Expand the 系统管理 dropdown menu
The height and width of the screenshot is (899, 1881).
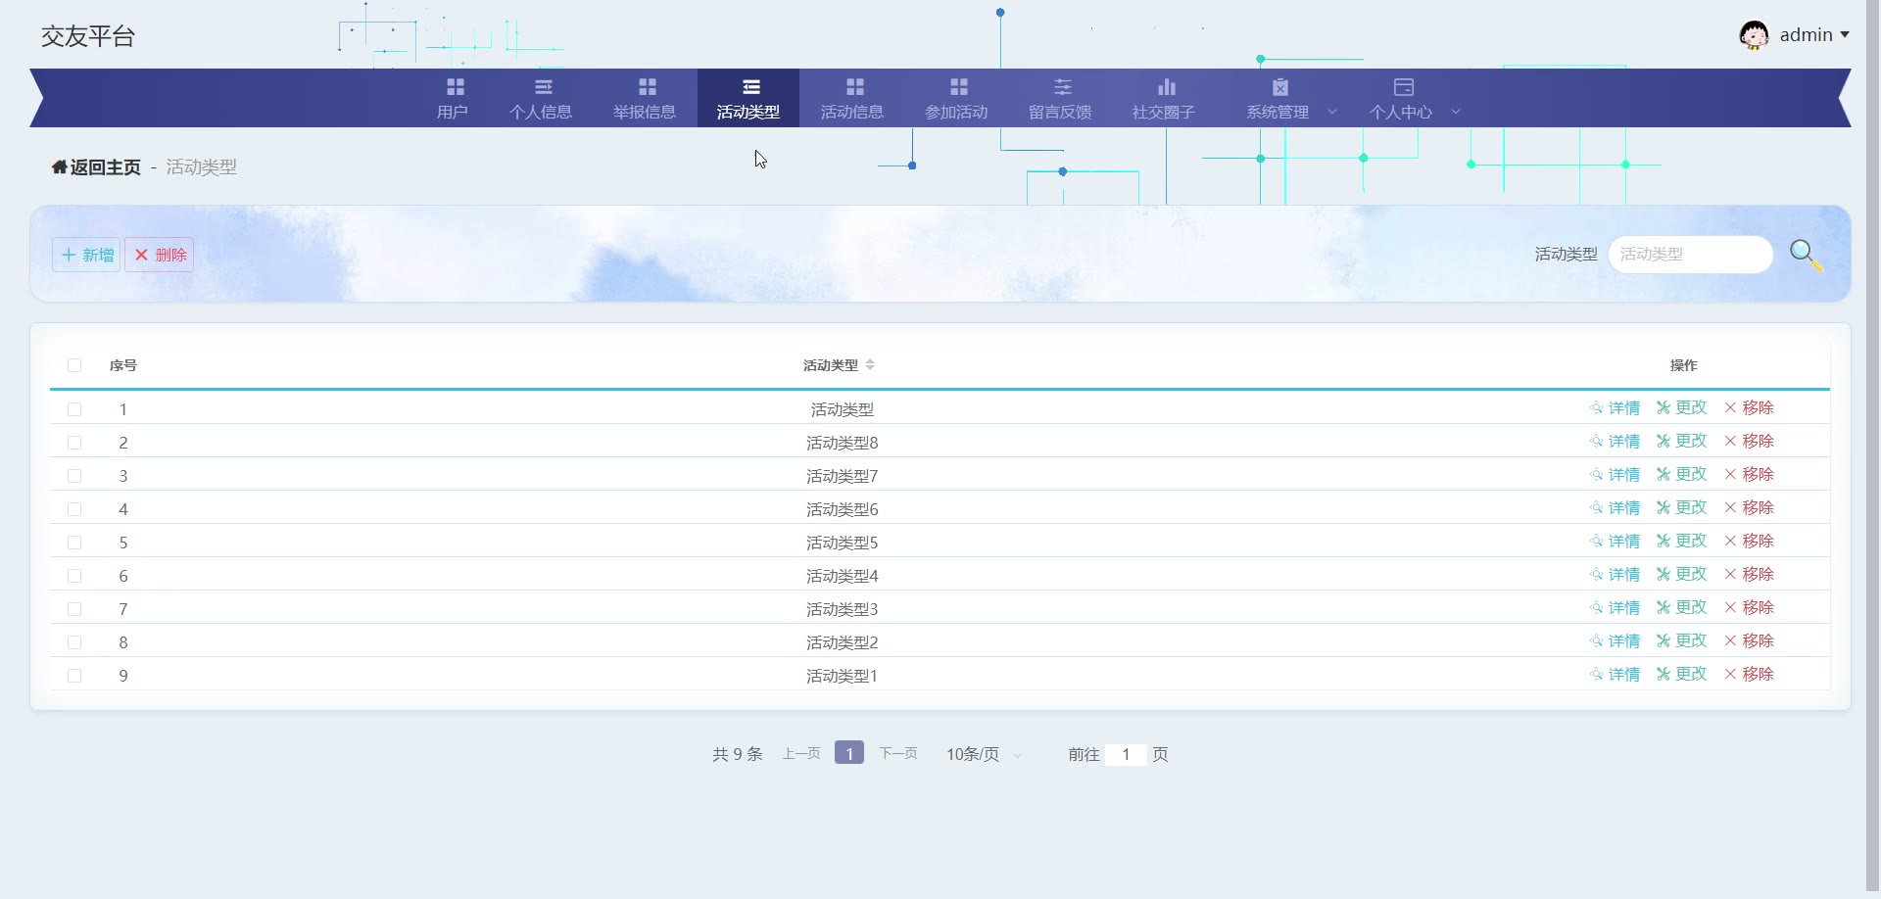(x=1289, y=99)
